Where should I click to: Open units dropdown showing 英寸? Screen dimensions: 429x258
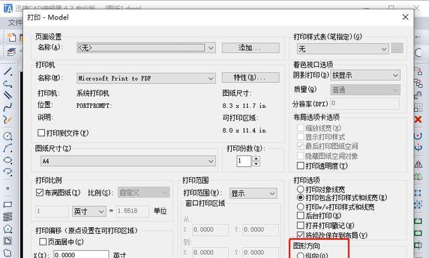[89, 211]
